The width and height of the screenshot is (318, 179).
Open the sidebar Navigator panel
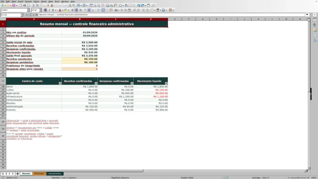(x=315, y=35)
